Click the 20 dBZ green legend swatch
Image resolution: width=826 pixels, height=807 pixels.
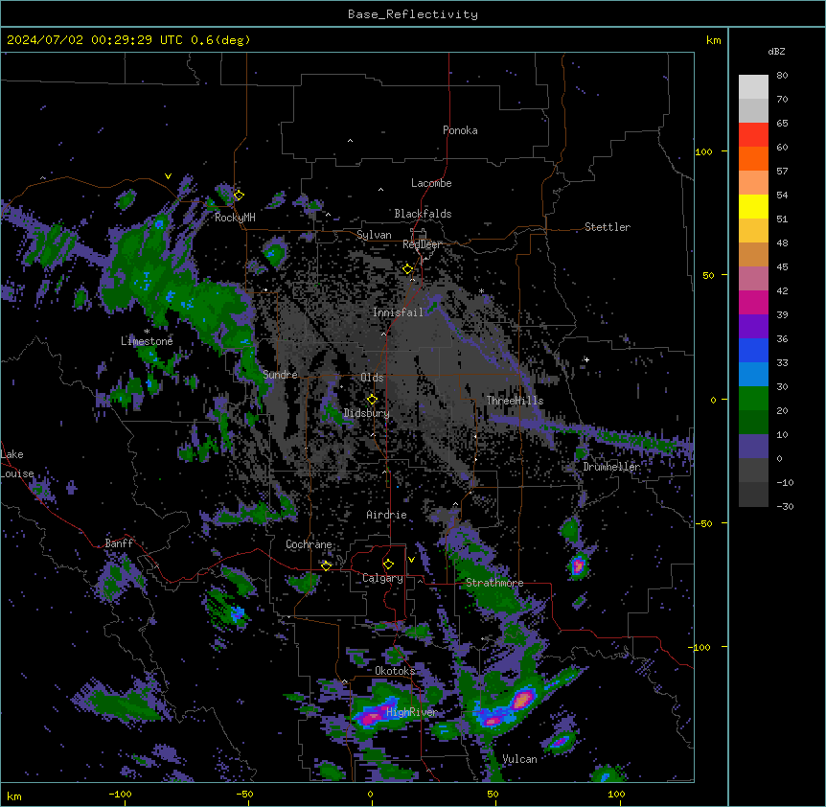[x=753, y=399]
